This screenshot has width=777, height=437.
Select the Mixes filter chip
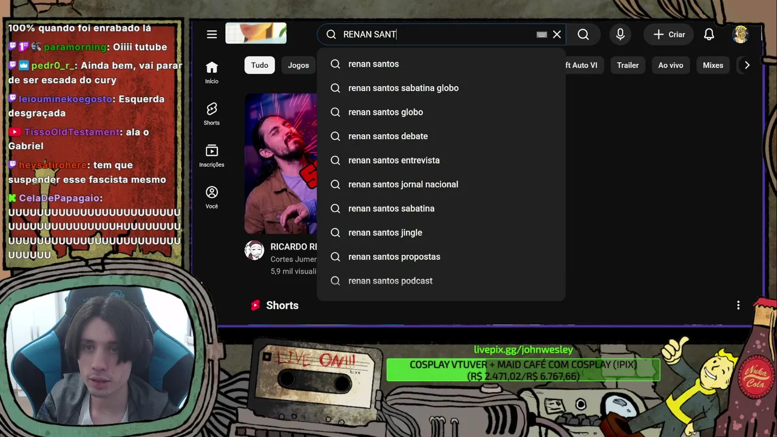[713, 65]
